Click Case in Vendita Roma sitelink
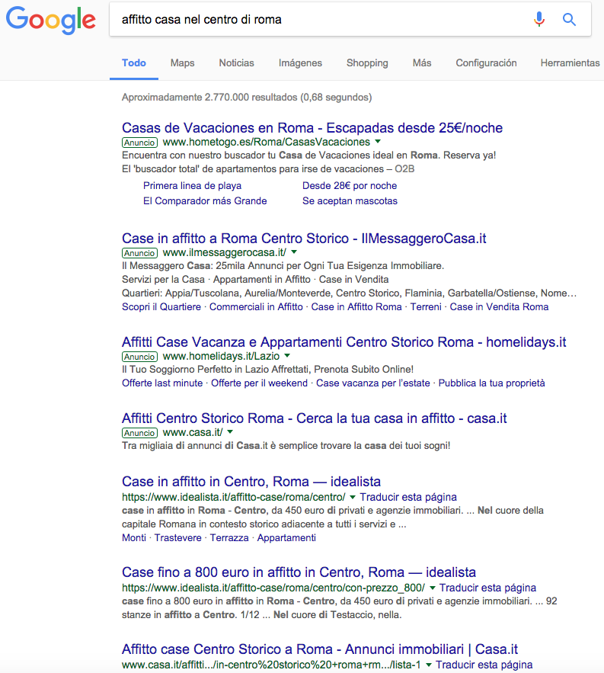 [499, 307]
